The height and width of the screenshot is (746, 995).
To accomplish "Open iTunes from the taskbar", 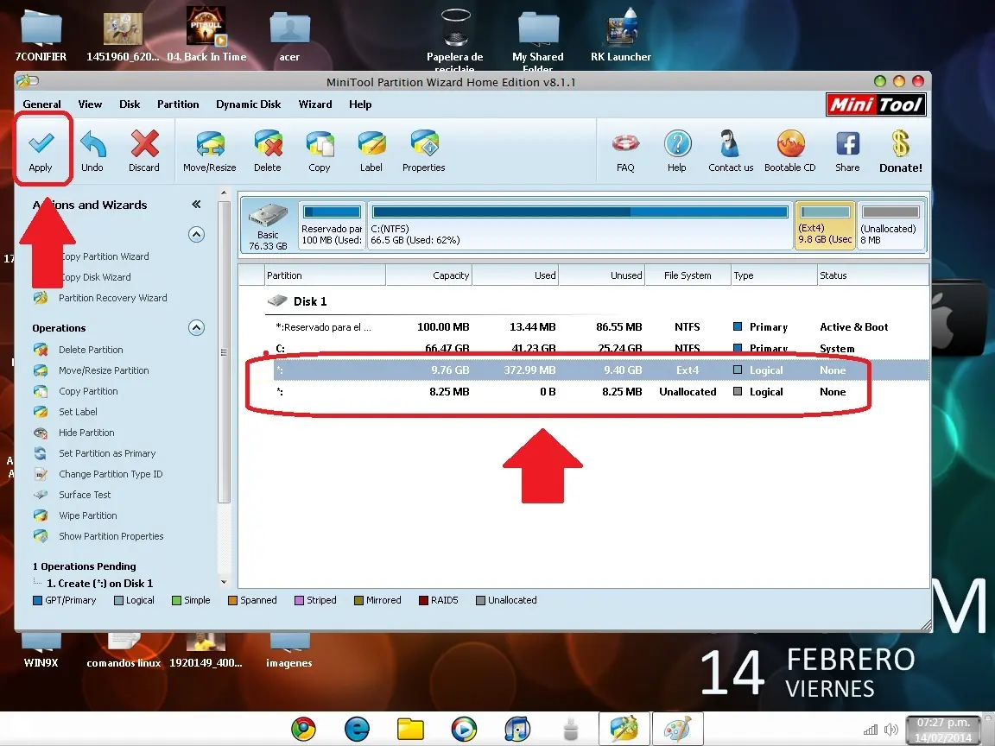I will 517,729.
